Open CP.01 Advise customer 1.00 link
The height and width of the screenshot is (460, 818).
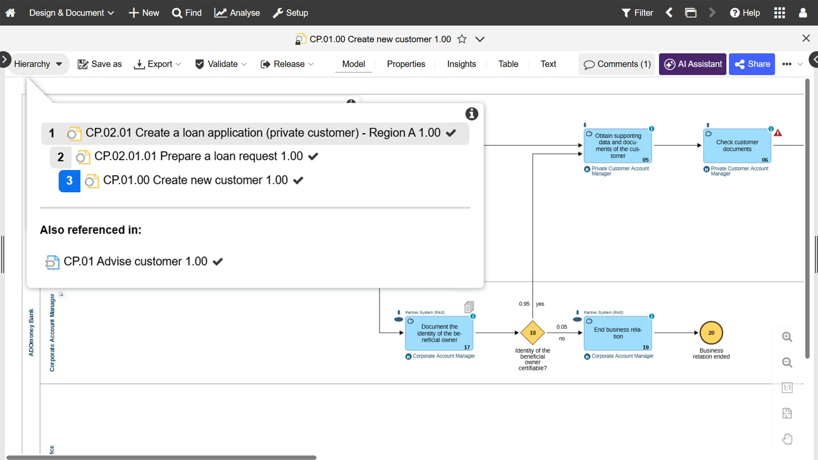coord(135,261)
